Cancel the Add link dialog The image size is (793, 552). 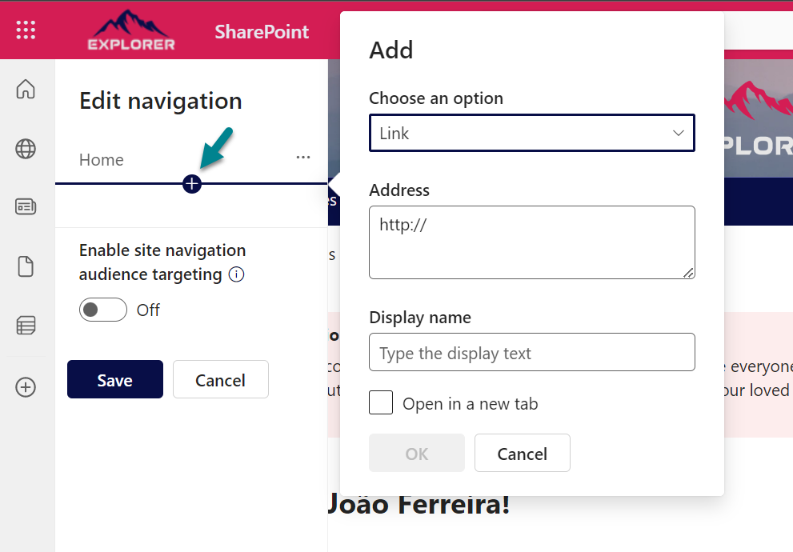coord(522,453)
